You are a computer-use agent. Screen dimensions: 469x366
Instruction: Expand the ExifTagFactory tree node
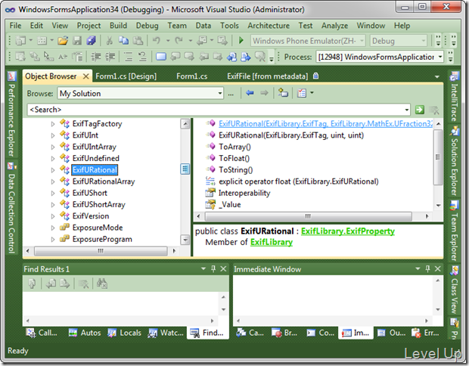(53, 124)
